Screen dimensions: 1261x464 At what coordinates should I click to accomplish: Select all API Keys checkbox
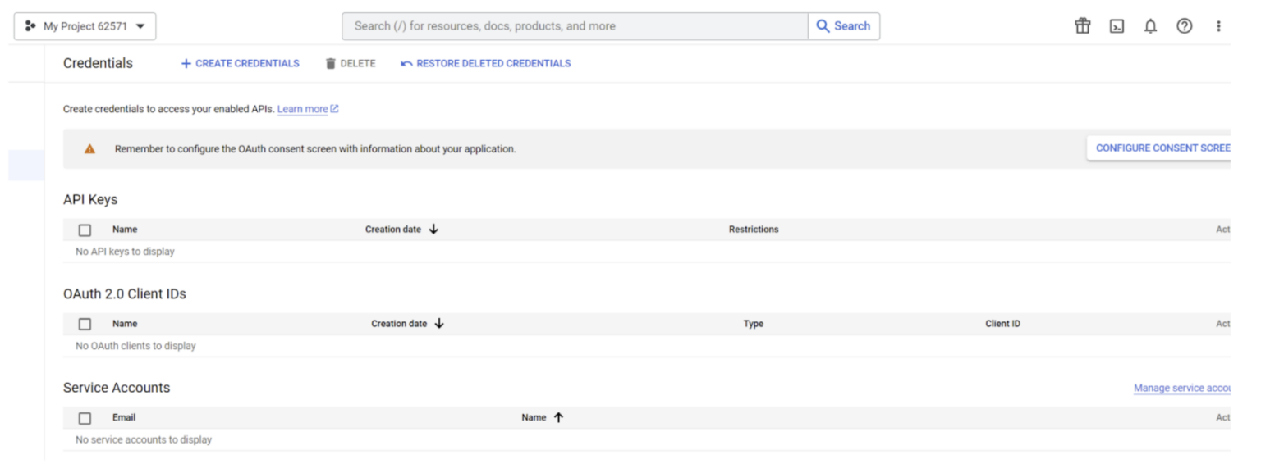[x=85, y=230]
